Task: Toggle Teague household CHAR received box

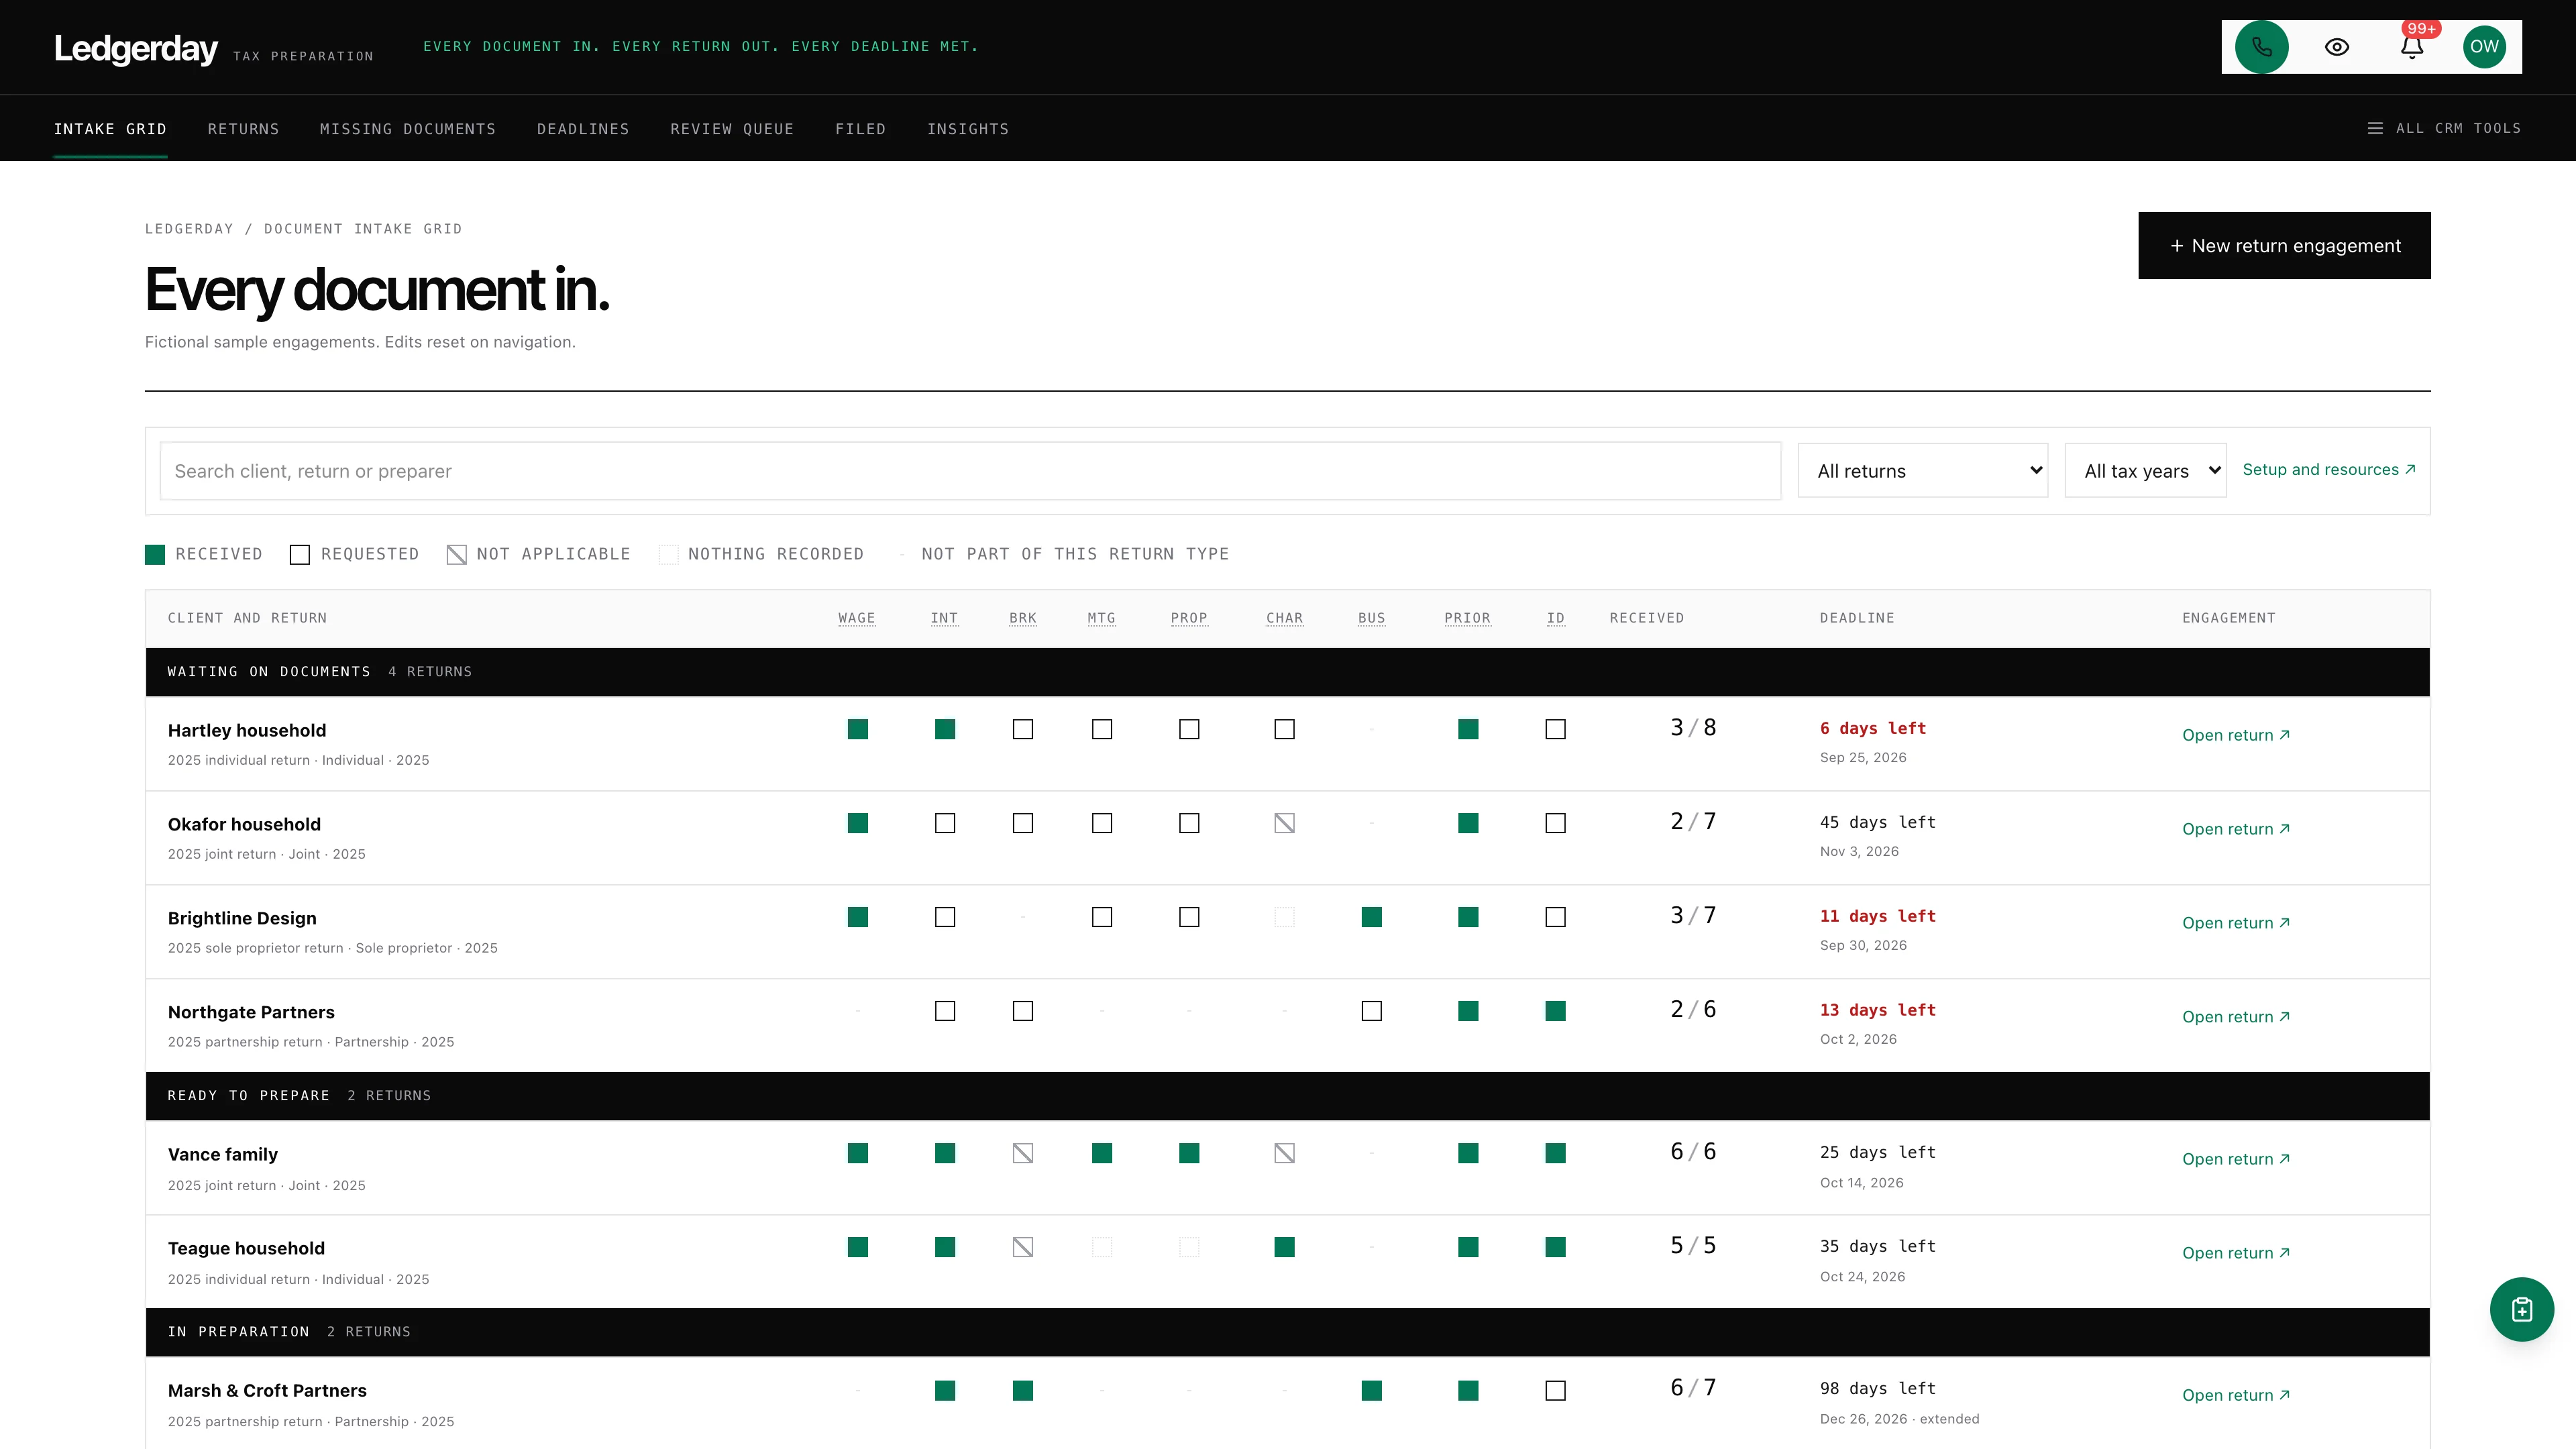Action: pos(1284,1247)
